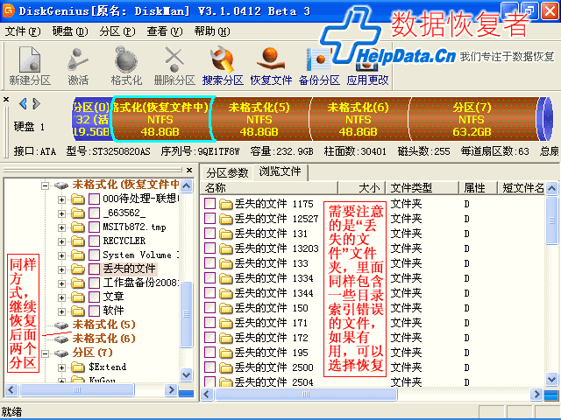Check the box for 丢失的文件 2500
This screenshot has width=561, height=420.
coord(209,367)
